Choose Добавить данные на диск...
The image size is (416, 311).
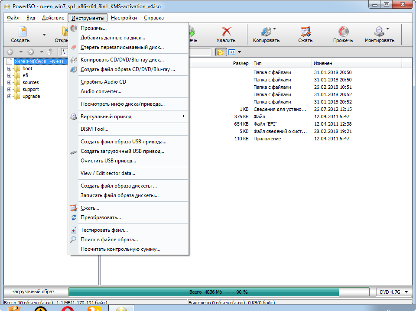(128, 38)
